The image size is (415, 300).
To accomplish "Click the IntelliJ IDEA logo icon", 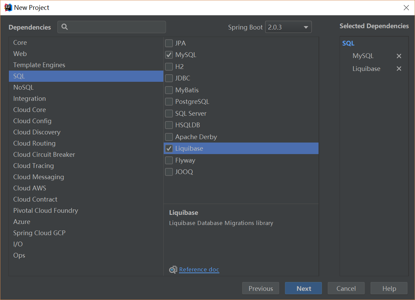I will (8, 7).
